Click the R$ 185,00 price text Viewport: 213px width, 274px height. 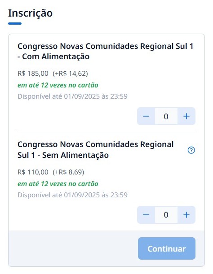[33, 74]
